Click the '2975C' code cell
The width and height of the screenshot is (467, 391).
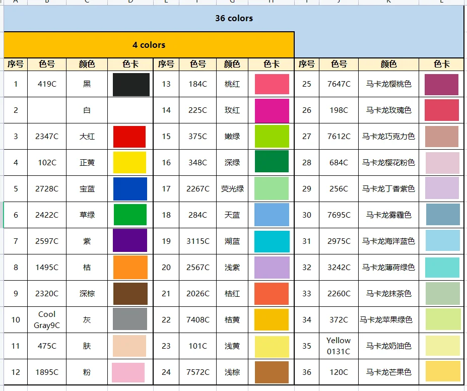(339, 241)
